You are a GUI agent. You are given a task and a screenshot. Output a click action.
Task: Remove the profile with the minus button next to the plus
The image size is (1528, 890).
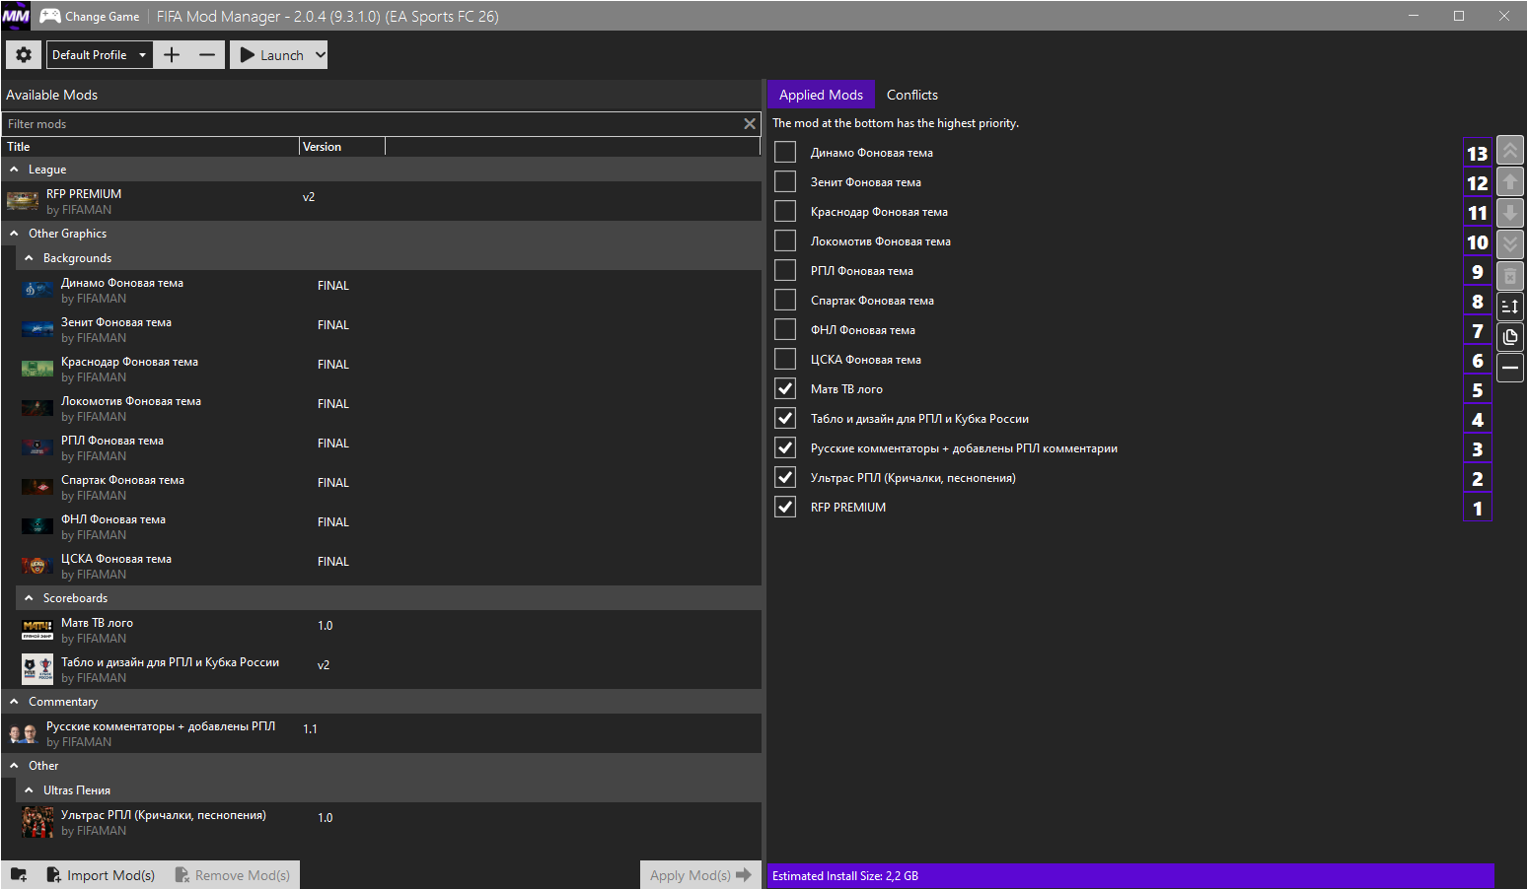207,55
